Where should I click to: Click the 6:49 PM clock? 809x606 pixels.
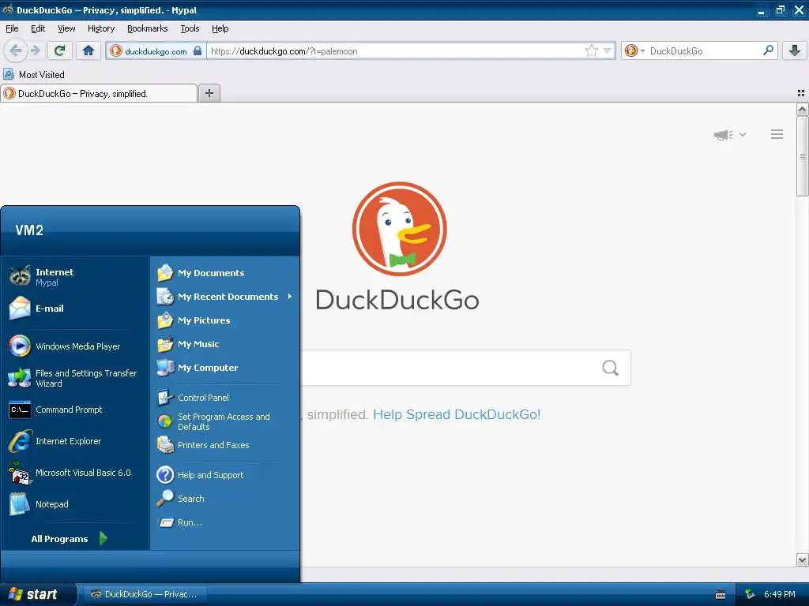[780, 594]
